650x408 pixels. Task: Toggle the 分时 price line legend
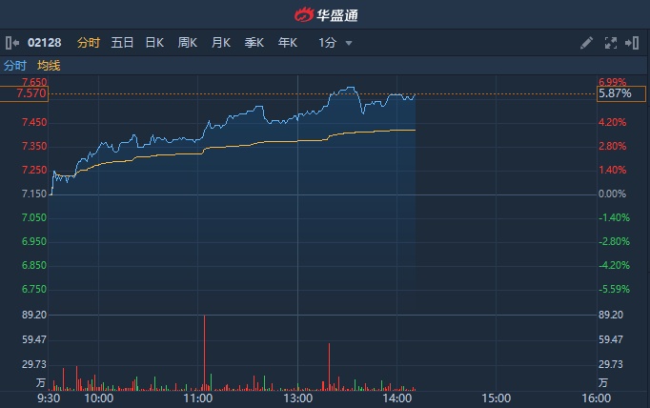(15, 66)
